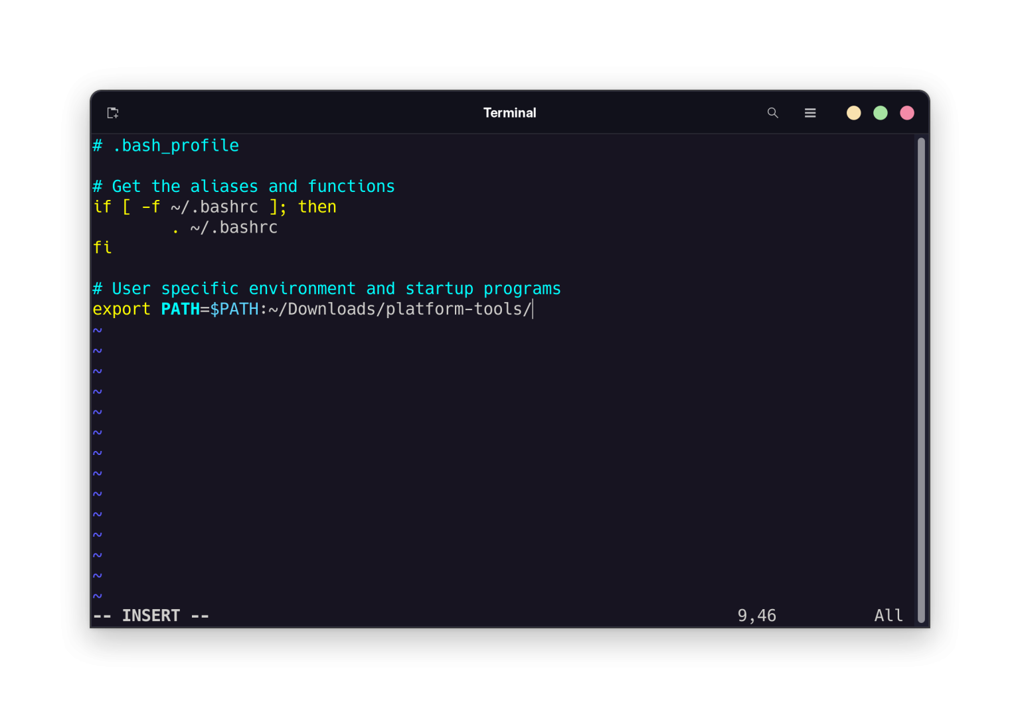Click the search magnifier icon in the header

click(772, 113)
